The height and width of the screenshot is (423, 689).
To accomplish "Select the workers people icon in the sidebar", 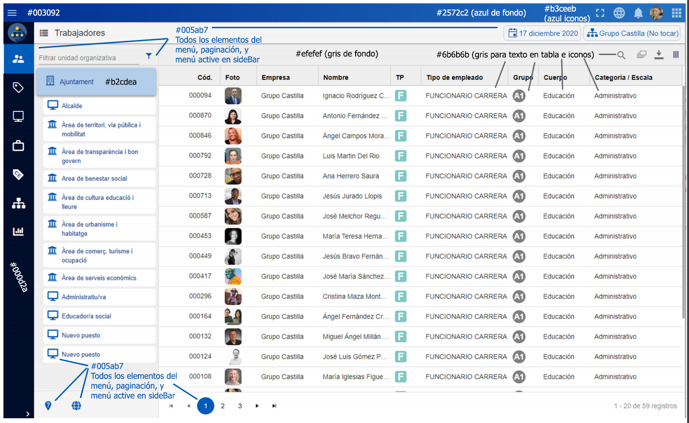I will [x=18, y=59].
